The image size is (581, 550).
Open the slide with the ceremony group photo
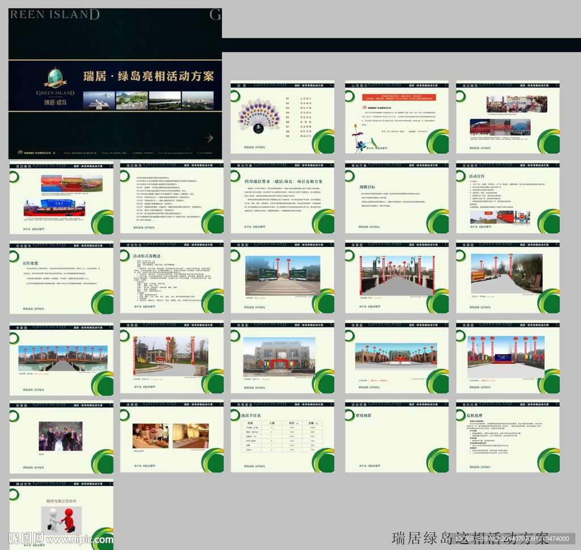(61, 438)
